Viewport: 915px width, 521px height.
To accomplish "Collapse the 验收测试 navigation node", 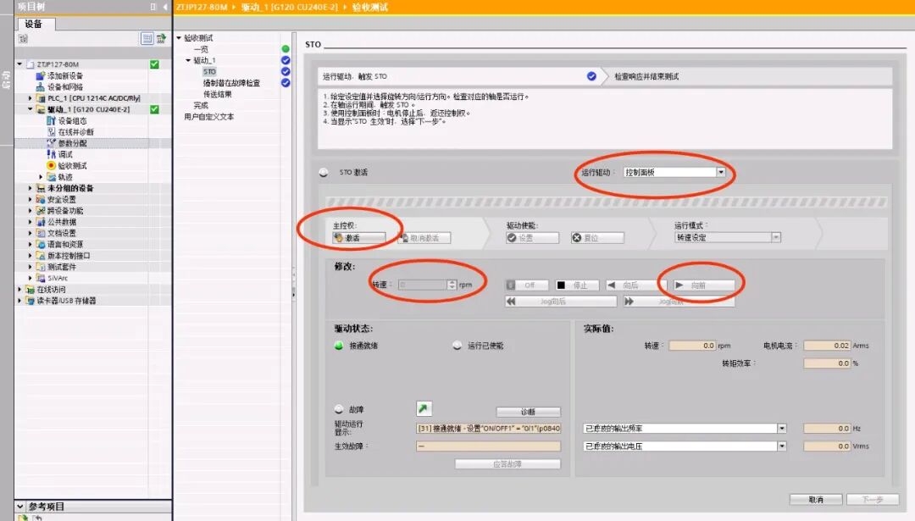I will [x=179, y=38].
